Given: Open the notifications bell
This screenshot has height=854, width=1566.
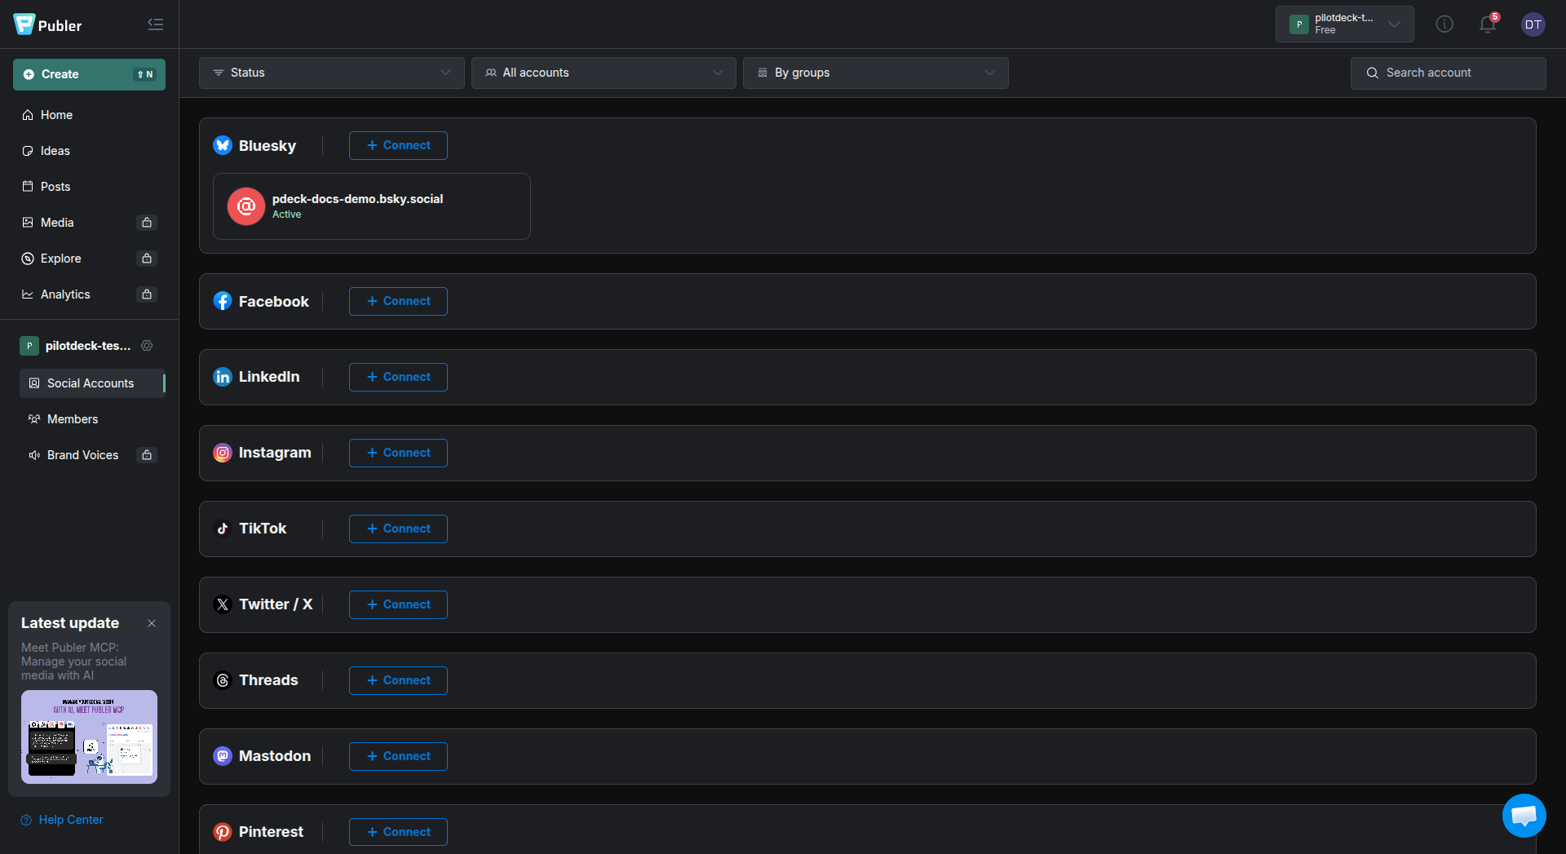Looking at the screenshot, I should click(x=1488, y=24).
